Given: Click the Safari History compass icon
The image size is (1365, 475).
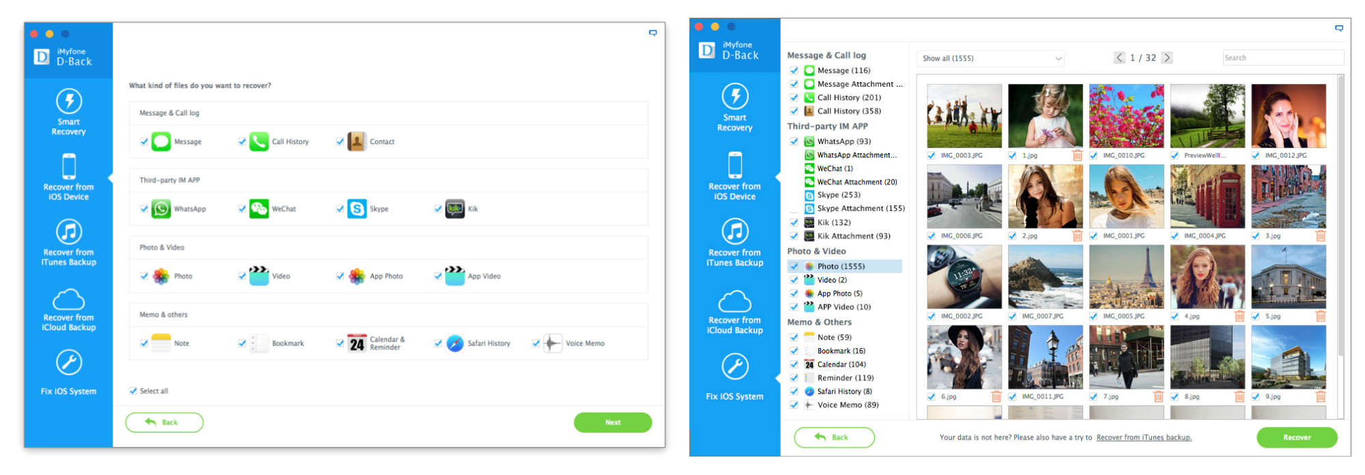Looking at the screenshot, I should tap(455, 343).
